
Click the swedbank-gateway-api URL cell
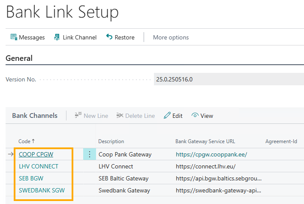tap(219, 190)
